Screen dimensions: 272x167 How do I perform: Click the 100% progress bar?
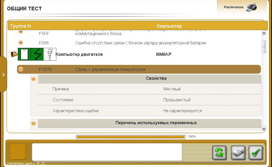click(131, 137)
